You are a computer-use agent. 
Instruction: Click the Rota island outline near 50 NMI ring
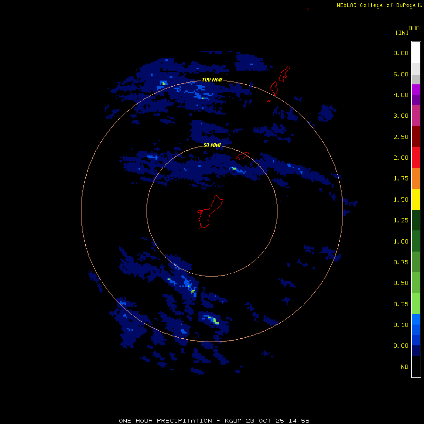point(242,156)
